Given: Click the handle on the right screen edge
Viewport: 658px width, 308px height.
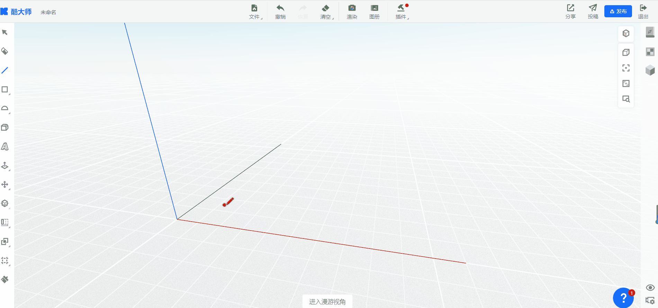Looking at the screenshot, I should [x=657, y=214].
